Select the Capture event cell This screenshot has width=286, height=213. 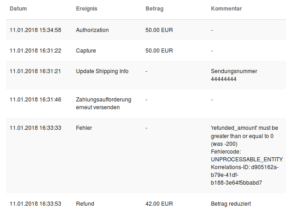(86, 51)
